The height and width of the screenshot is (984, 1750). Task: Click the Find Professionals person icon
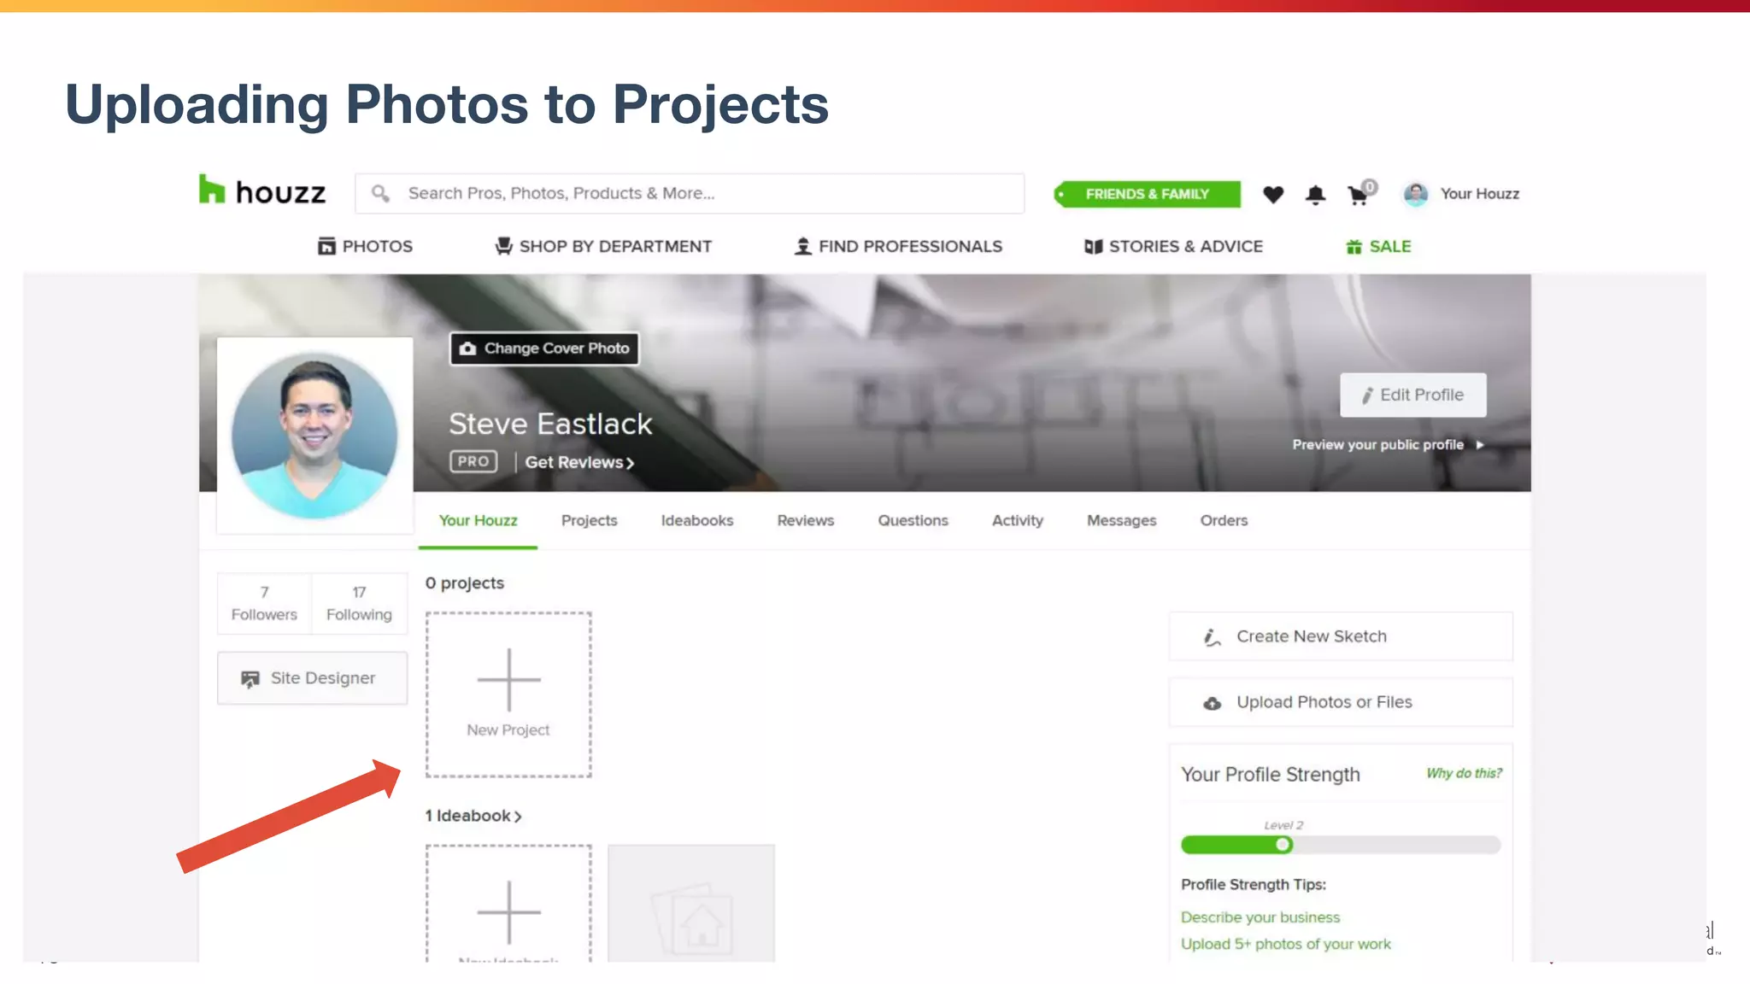pos(802,246)
